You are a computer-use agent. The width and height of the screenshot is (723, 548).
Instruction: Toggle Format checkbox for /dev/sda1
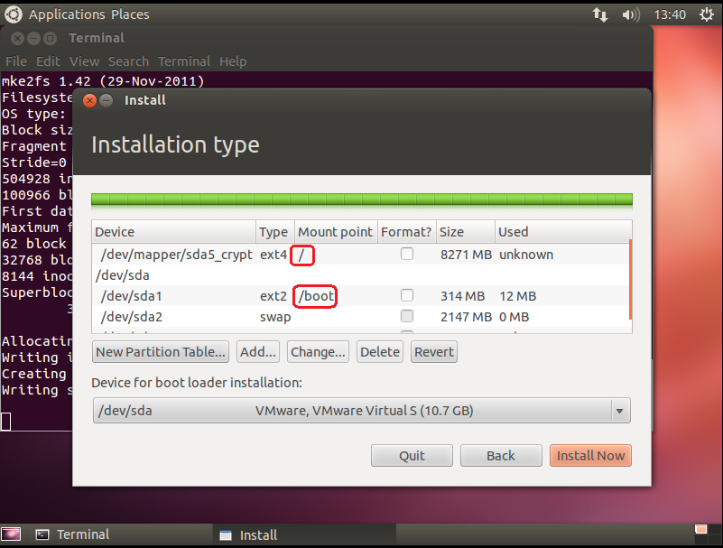pyautogui.click(x=407, y=295)
